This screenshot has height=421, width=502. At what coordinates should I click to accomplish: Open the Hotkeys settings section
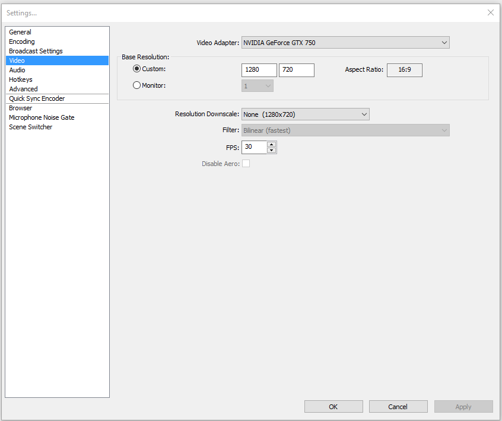pos(57,79)
